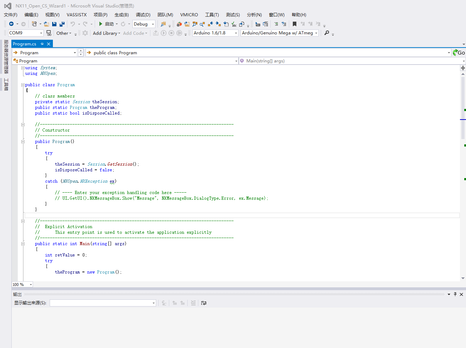Viewport: 466px width, 348px height.
Task: Unpin the Output window with the pin icon
Action: tap(454, 294)
